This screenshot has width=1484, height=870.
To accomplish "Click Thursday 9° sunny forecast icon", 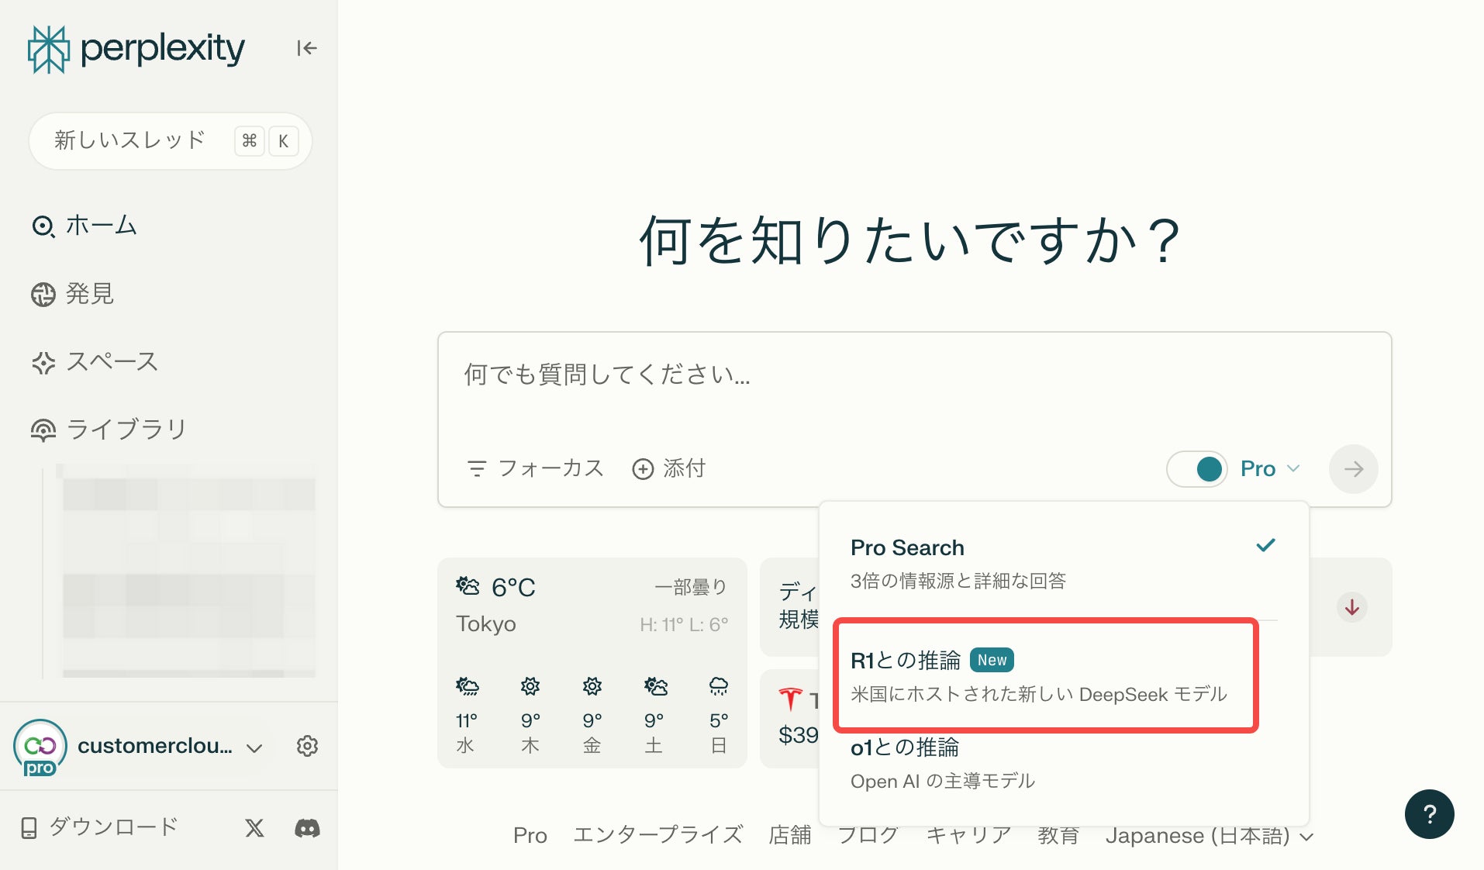I will point(530,686).
